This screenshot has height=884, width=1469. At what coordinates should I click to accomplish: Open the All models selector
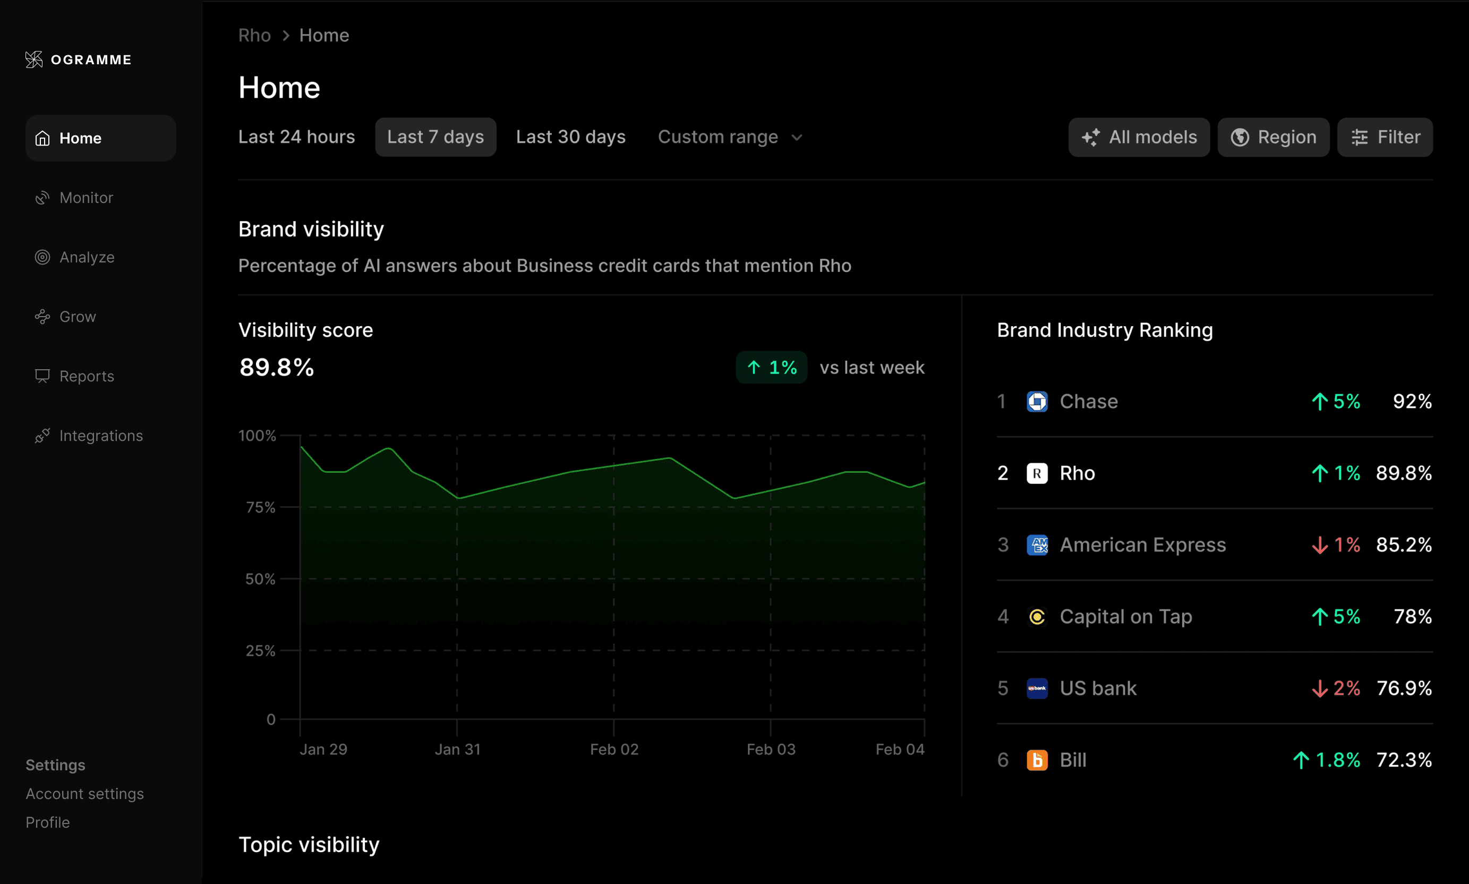(x=1139, y=138)
